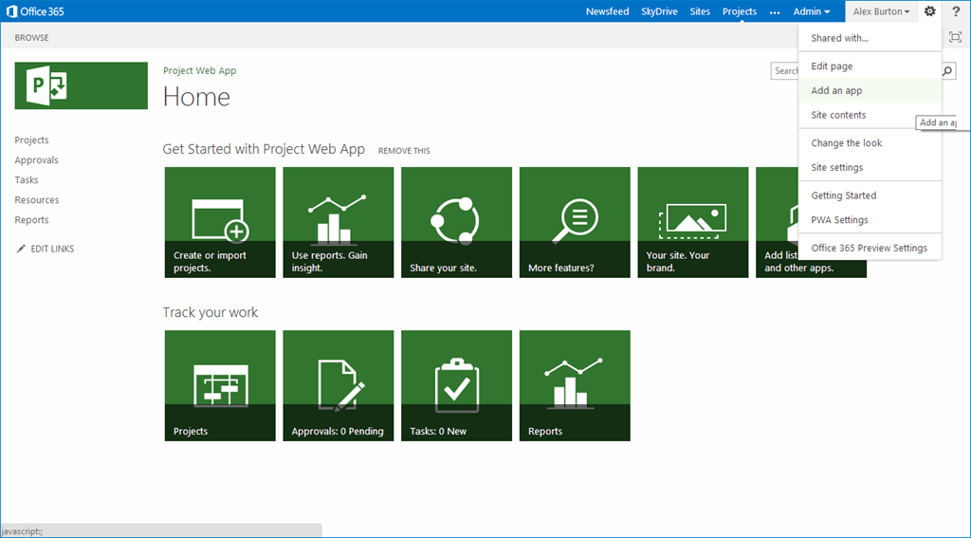Click the Office 365 logo
The height and width of the screenshot is (538, 971).
pyautogui.click(x=35, y=11)
